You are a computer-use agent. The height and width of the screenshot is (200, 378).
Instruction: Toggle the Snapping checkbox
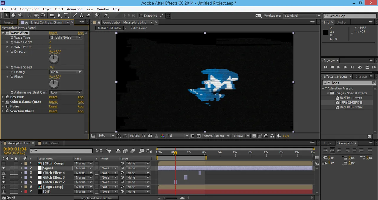tap(141, 16)
